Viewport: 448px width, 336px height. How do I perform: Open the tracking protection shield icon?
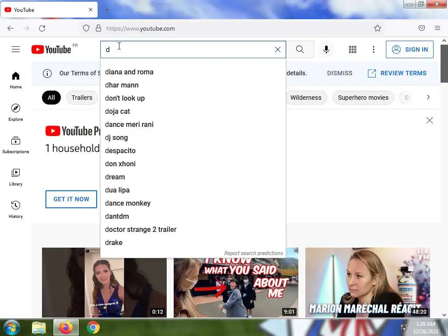coord(86,28)
